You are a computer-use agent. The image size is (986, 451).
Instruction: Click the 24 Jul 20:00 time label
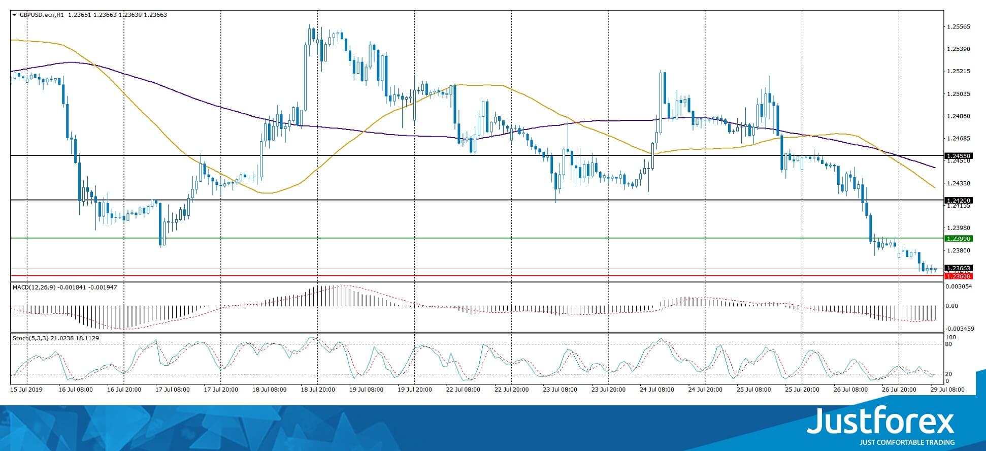pyautogui.click(x=705, y=390)
